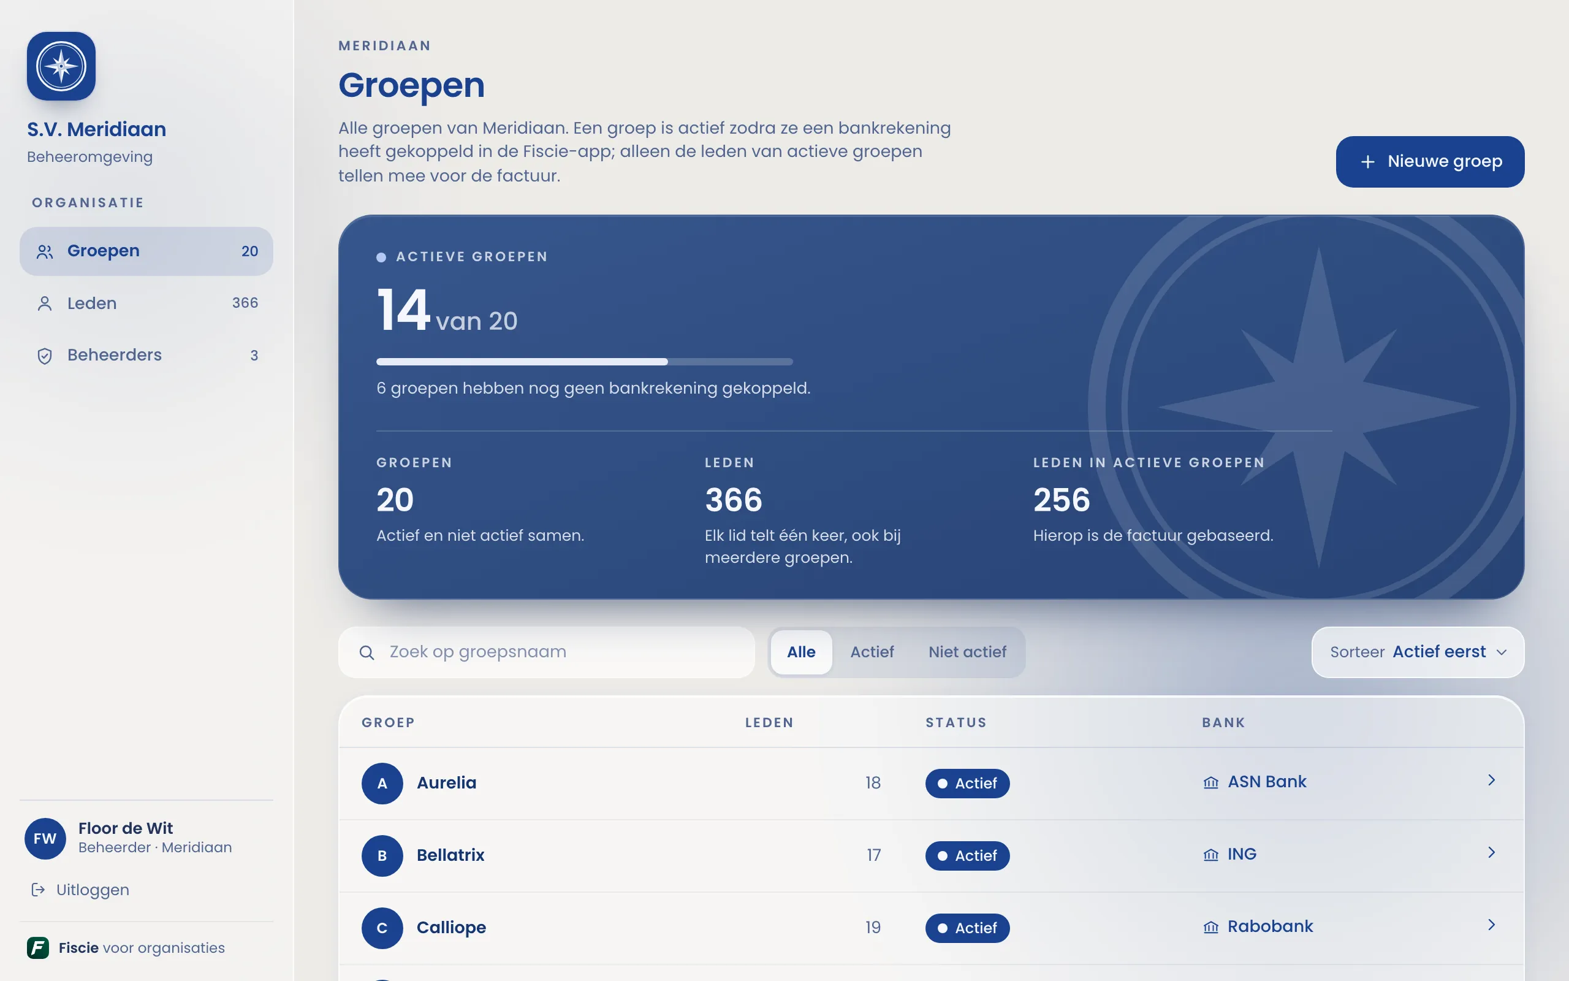Click the Aurelia avatar circle A
Image resolution: width=1569 pixels, height=981 pixels.
382,783
